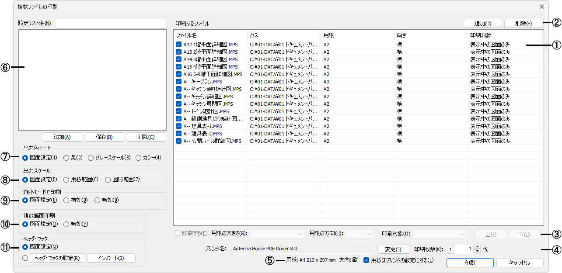Expand the 用紙の方向 combo box
The height and width of the screenshot is (273, 562).
[359, 234]
